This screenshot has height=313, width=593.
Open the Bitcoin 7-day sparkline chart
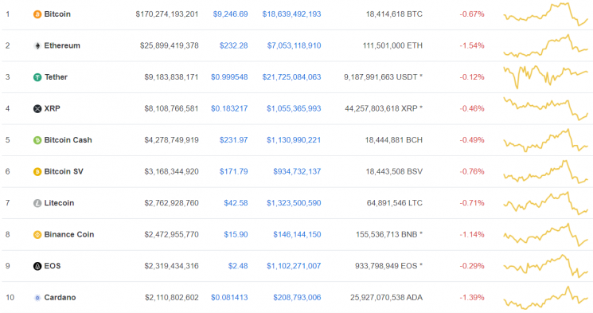tap(545, 14)
